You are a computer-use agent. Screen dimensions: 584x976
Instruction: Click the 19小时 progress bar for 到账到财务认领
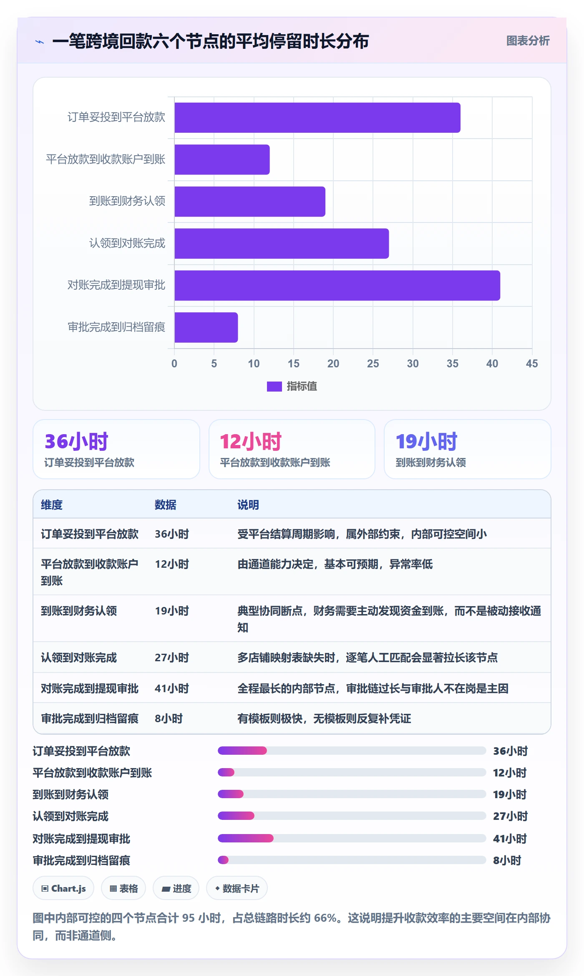352,794
